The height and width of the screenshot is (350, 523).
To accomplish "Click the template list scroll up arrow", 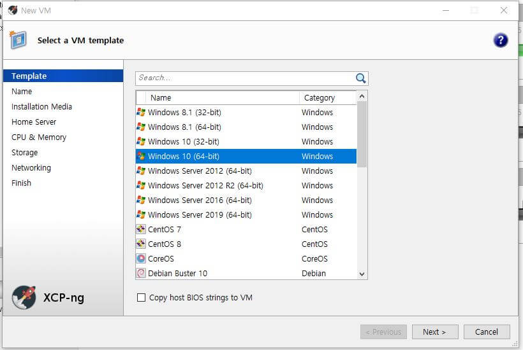I will [362, 97].
